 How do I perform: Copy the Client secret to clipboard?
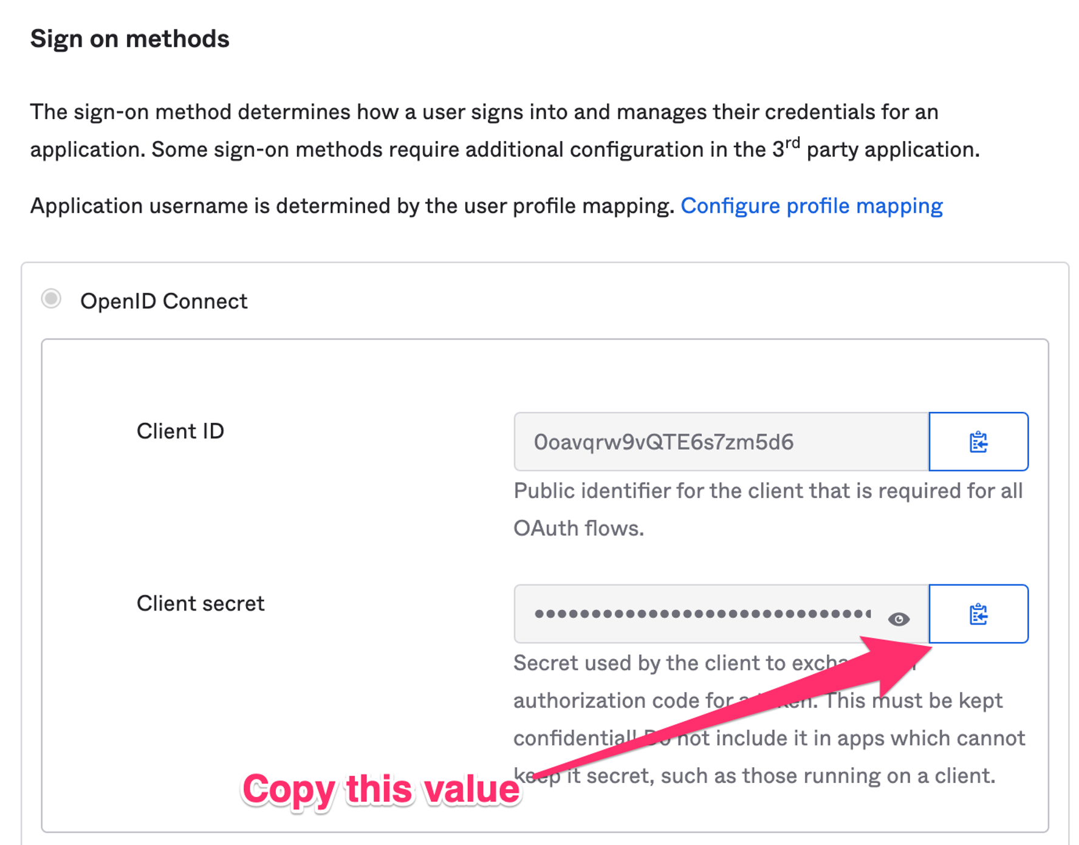(x=978, y=614)
